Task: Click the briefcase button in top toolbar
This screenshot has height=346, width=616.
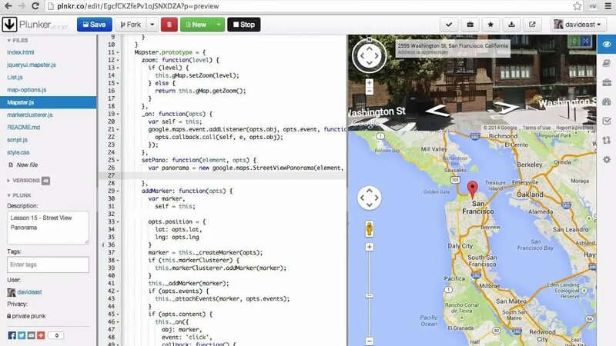Action: pos(470,25)
